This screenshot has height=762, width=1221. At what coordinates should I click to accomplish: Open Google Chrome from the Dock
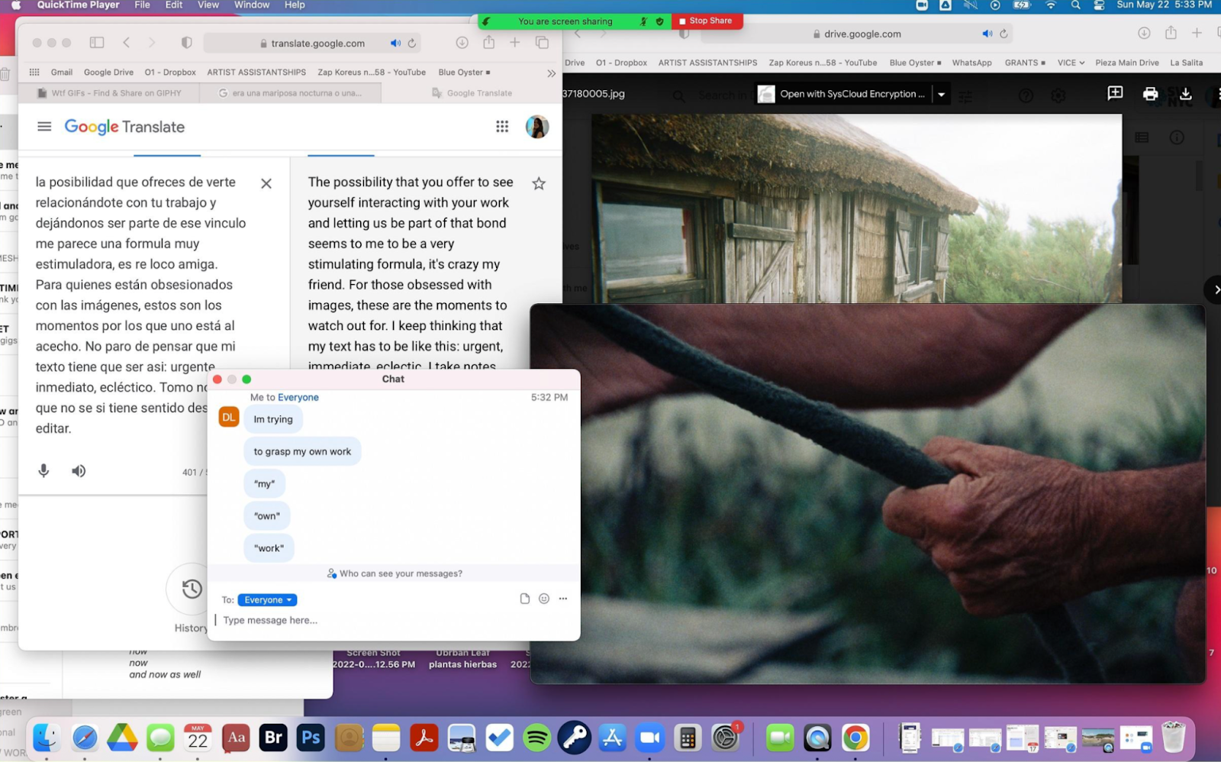click(x=855, y=738)
